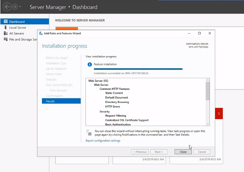Viewport: 244px width, 172px height.
Task: Click the blue Feature installation info icon
Action: pyautogui.click(x=89, y=64)
